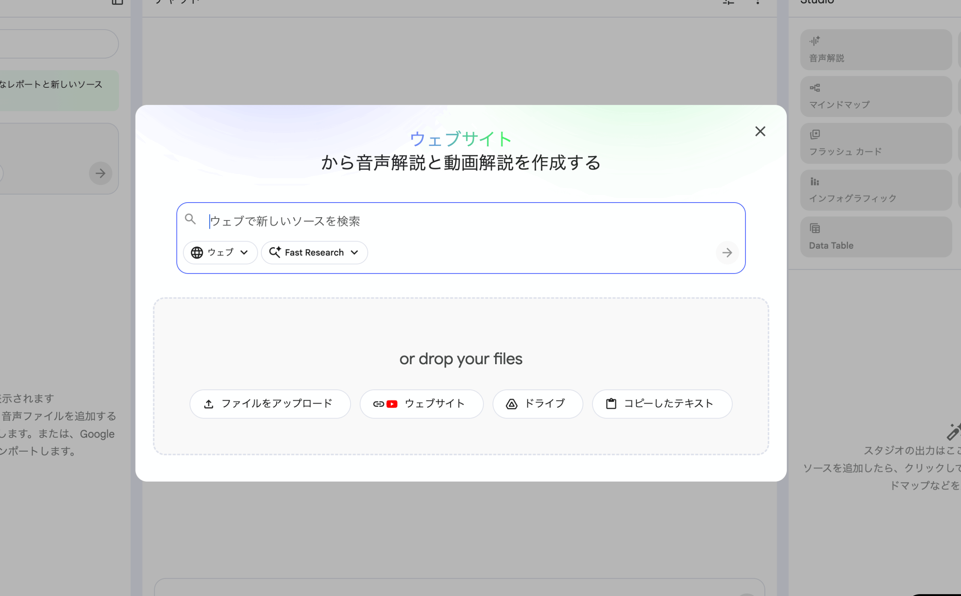Screen dimensions: 961x596
Task: Add sources from ドライブ
Action: pyautogui.click(x=537, y=404)
